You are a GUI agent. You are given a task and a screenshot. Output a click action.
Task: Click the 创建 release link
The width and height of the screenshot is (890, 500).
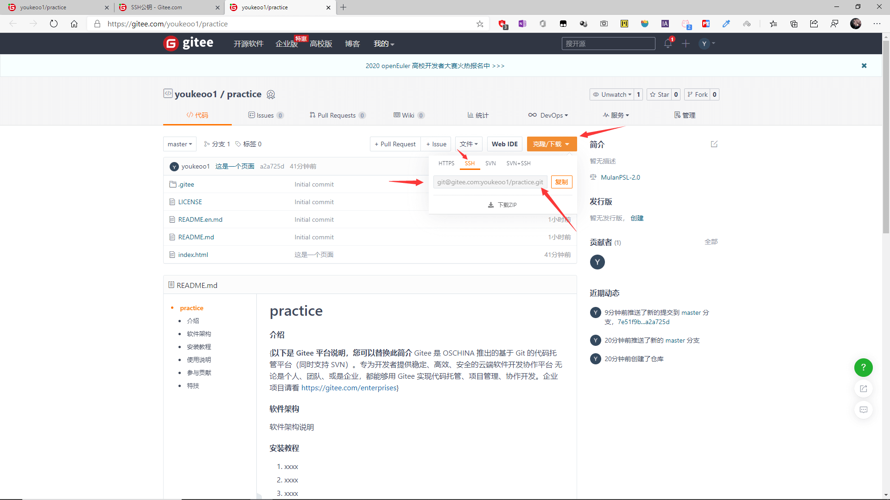(637, 218)
